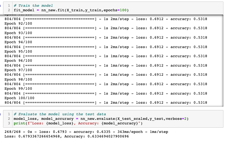Click verbose=2 argument in evaluate call
228x142 pixels.
pyautogui.click(x=176, y=119)
